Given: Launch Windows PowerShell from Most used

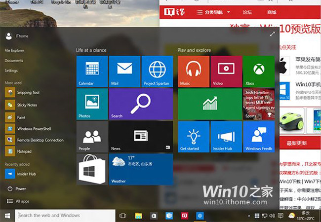Looking at the screenshot, I should [x=28, y=129].
